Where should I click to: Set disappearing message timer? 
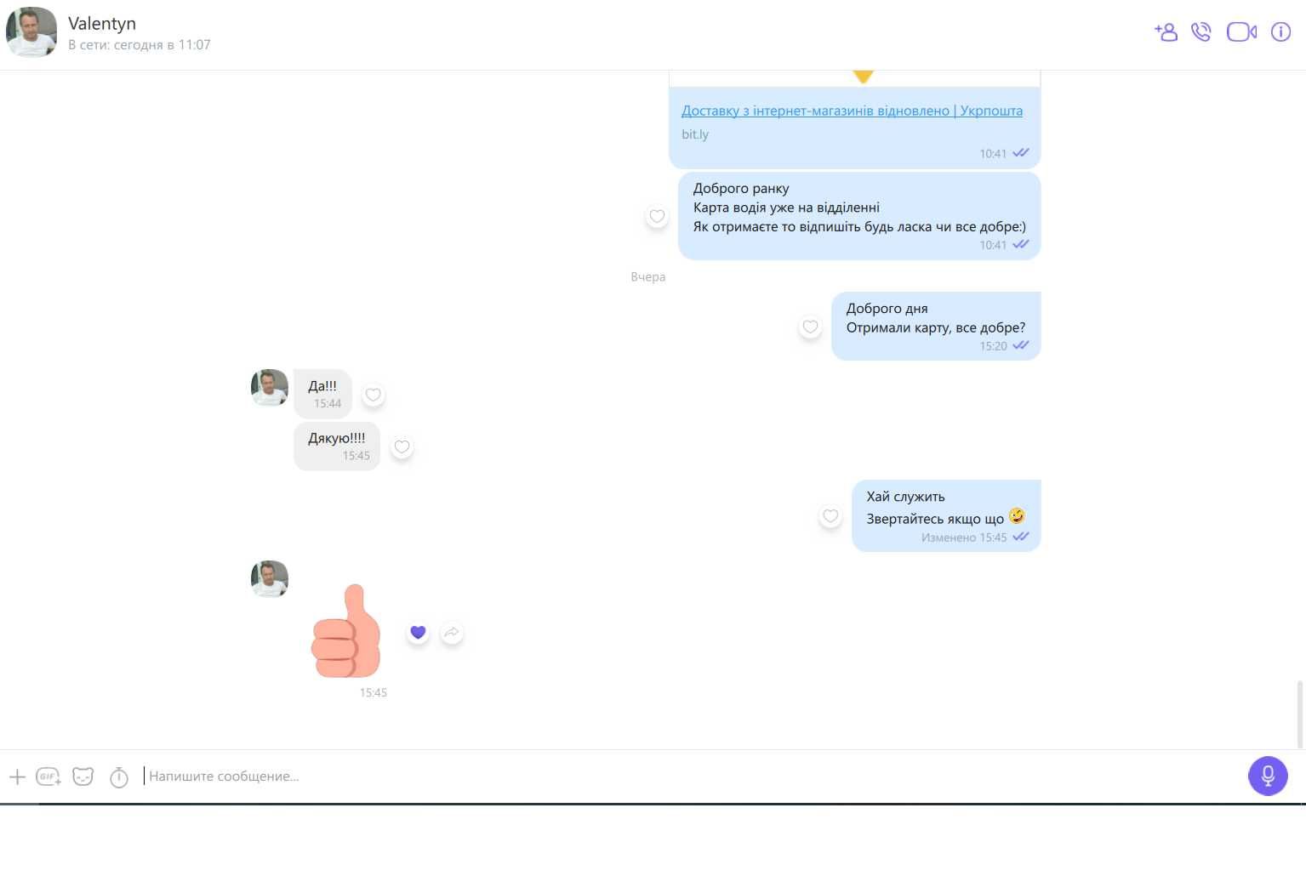point(119,776)
